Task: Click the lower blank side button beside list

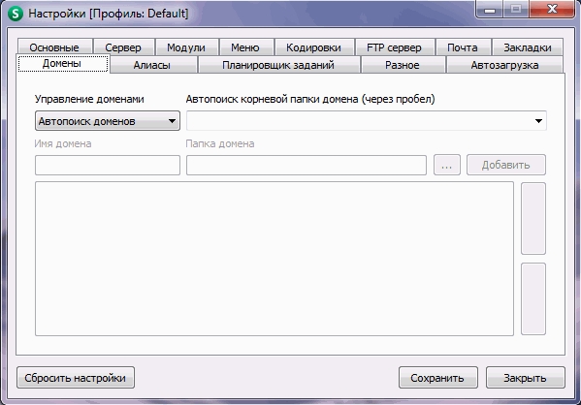Action: [x=533, y=298]
